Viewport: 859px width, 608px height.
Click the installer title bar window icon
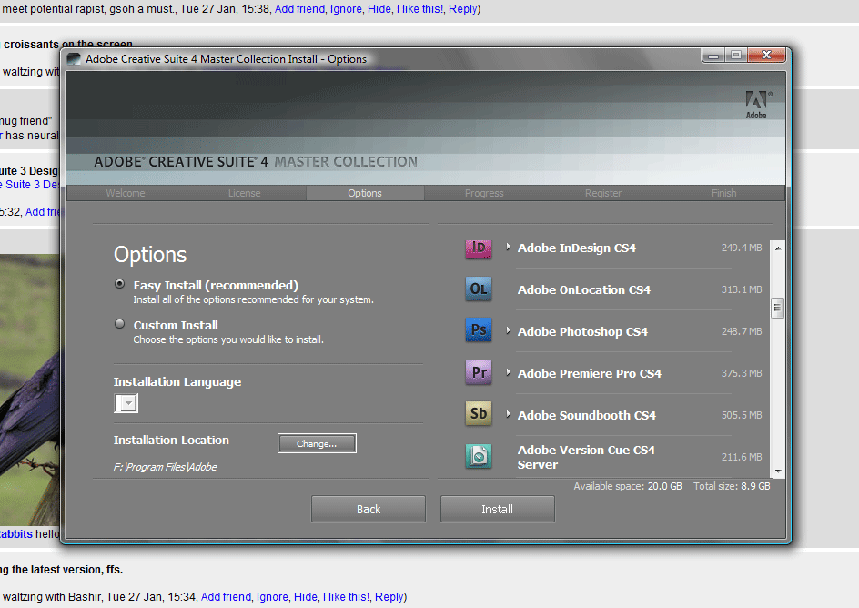click(x=74, y=58)
